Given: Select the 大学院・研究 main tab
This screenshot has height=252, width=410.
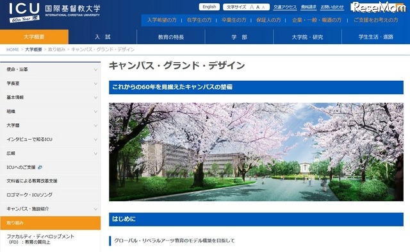Looking at the screenshot, I should (x=307, y=37).
